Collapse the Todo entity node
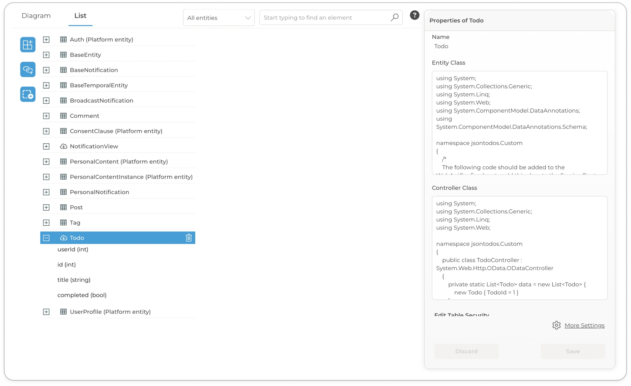This screenshot has width=631, height=386. (46, 238)
